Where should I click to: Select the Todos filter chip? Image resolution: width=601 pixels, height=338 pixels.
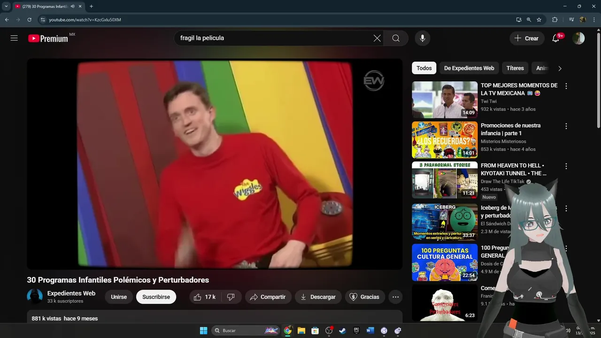point(424,68)
